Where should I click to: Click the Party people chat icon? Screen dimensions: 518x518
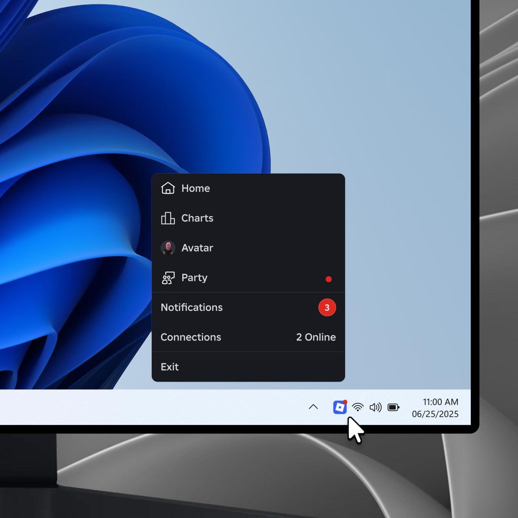click(x=168, y=278)
